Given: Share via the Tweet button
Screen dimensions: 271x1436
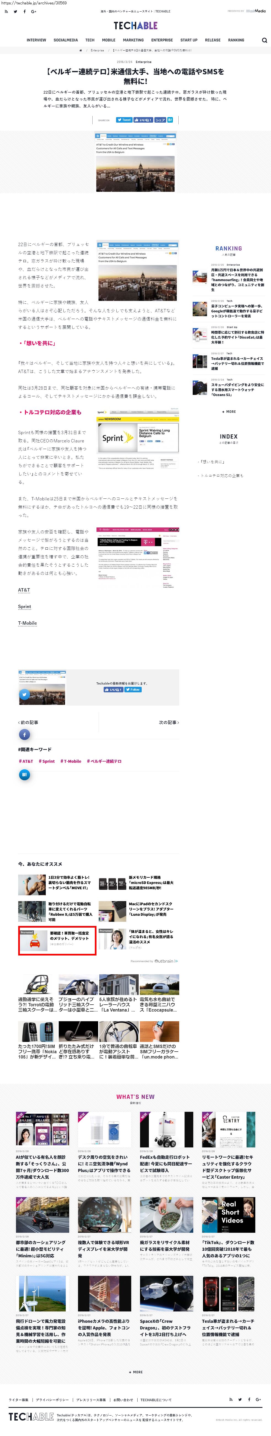Looking at the screenshot, I should pos(124,120).
